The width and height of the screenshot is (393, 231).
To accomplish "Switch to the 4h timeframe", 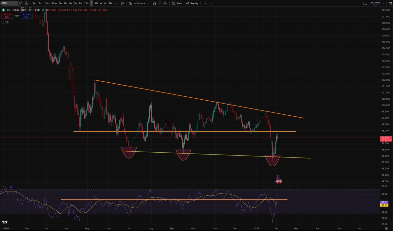I will point(70,3).
